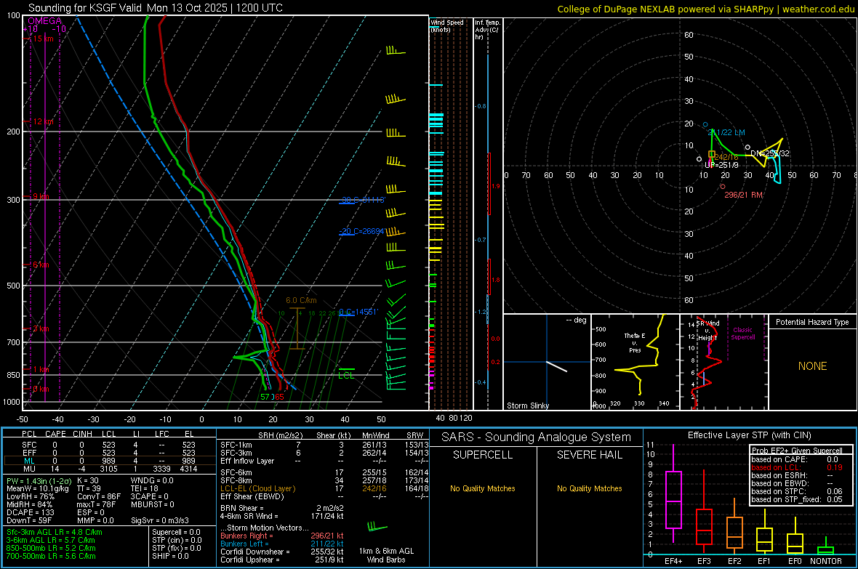Screen dimensions: 858x569
Task: Click the 6.0 C/km lapse rate label
Action: point(301,300)
